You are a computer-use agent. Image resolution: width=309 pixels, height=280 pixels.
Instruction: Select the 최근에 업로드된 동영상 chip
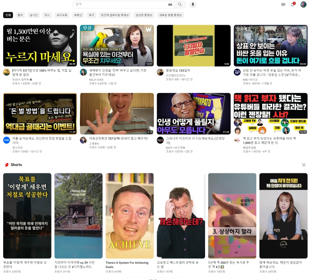click(115, 15)
